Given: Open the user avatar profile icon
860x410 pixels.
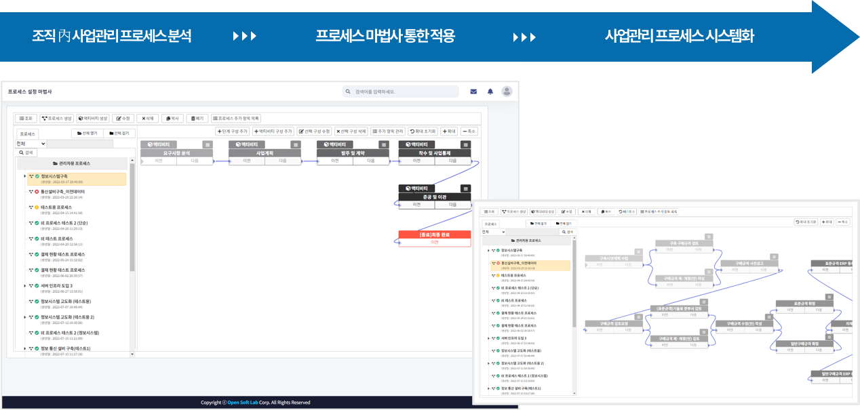Looking at the screenshot, I should [x=507, y=91].
